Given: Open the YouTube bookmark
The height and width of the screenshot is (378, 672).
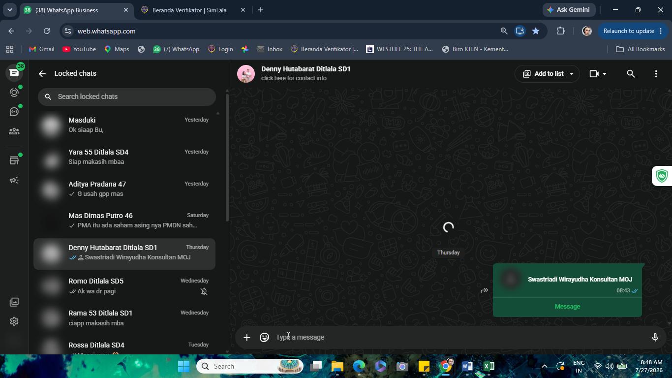Looking at the screenshot, I should 79,49.
